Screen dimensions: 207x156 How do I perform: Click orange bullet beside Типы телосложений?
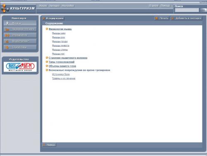(x=47, y=62)
